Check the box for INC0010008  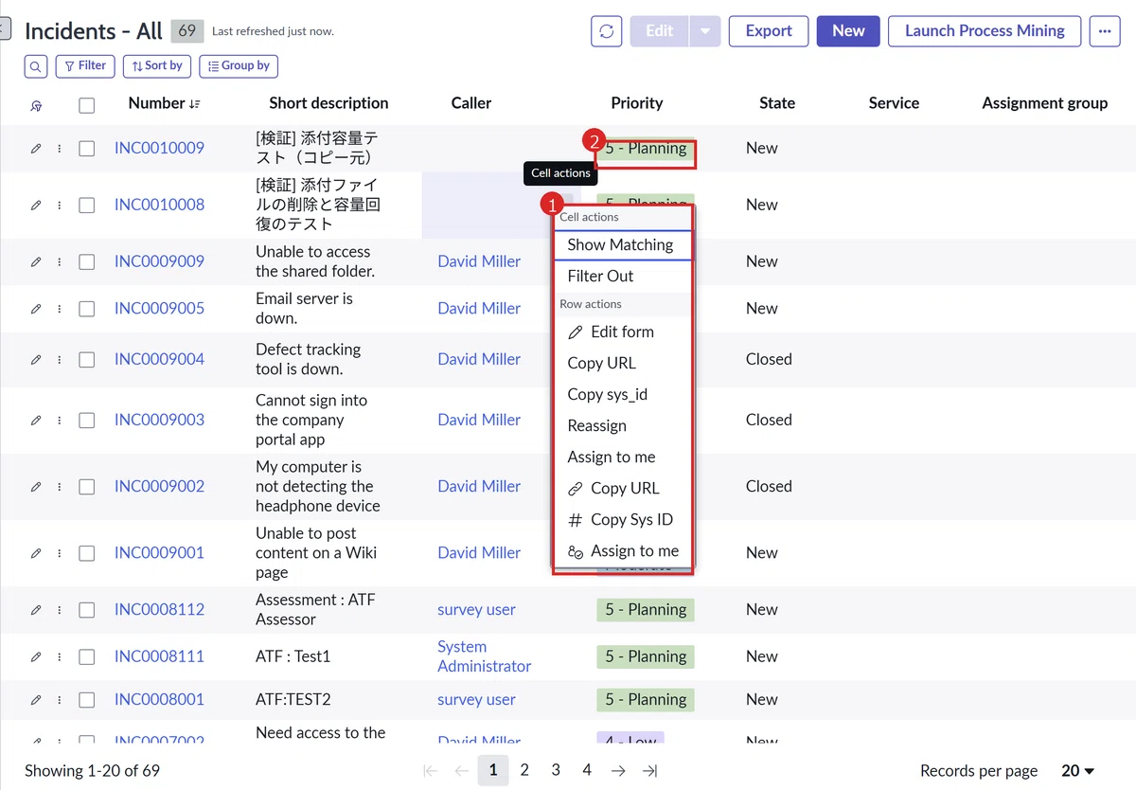87,205
